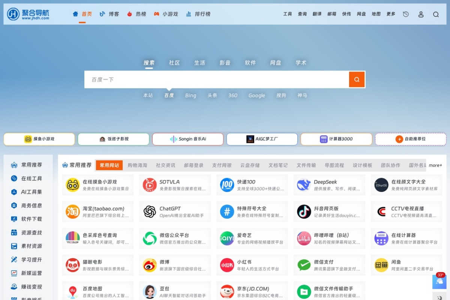The width and height of the screenshot is (450, 300).
Task: Open the 计算器3000 promo button
Action: pyautogui.click(x=336, y=139)
